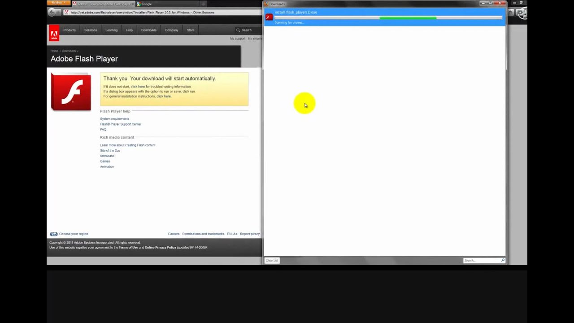This screenshot has width=574, height=323.
Task: Open the EULAs footer link
Action: tap(232, 234)
